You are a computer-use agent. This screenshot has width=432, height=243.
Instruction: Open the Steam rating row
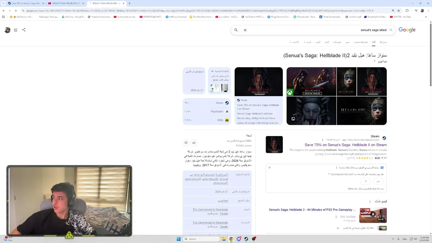coord(207,103)
